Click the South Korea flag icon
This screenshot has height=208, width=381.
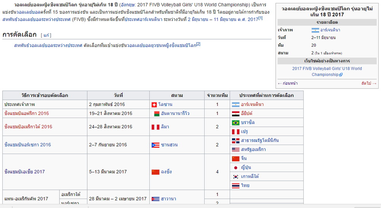click(x=235, y=177)
